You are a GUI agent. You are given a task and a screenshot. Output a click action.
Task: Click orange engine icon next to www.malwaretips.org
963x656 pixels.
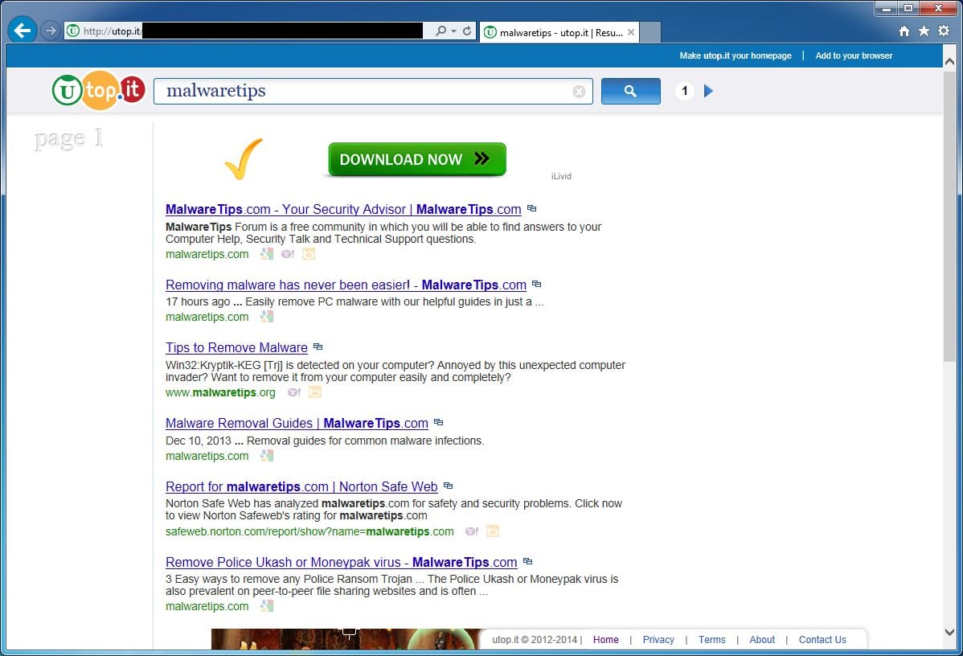click(315, 392)
